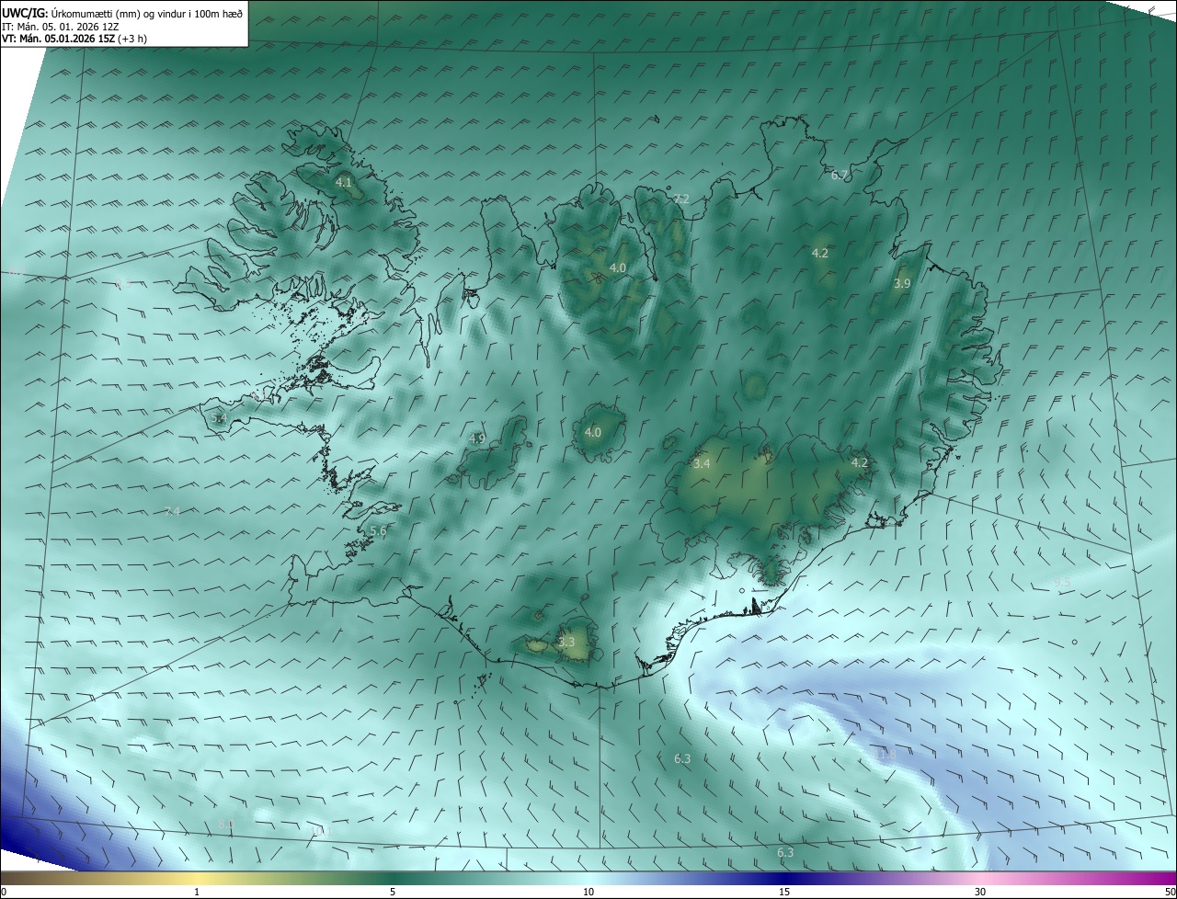Screen dimensions: 1177x899
Task: Click the dark navy section of the colorbar
Action: [784, 878]
